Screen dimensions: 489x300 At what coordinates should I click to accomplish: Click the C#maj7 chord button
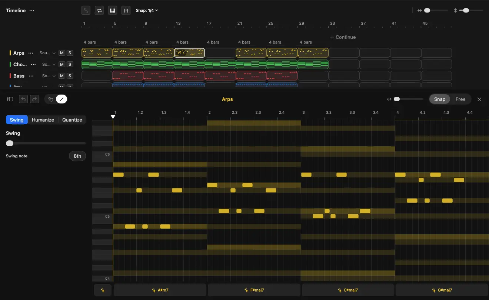pos(348,290)
